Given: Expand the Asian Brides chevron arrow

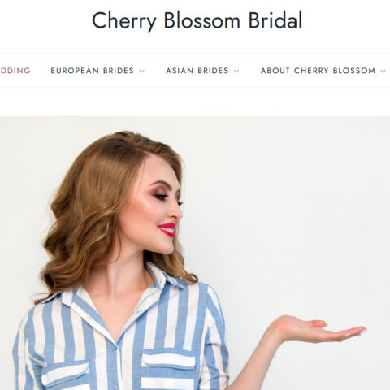Looking at the screenshot, I should pyautogui.click(x=236, y=71).
